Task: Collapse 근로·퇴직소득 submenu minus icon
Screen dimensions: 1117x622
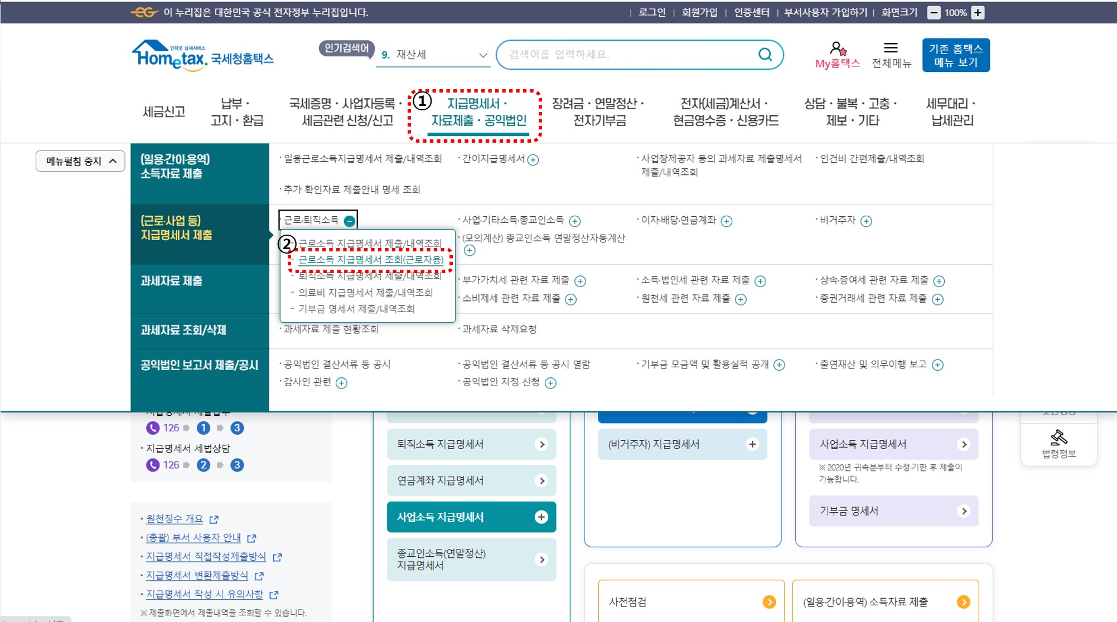Action: point(349,221)
